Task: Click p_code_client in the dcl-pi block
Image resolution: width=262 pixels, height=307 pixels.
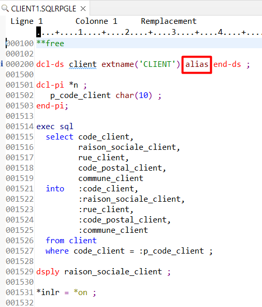Action: point(80,96)
